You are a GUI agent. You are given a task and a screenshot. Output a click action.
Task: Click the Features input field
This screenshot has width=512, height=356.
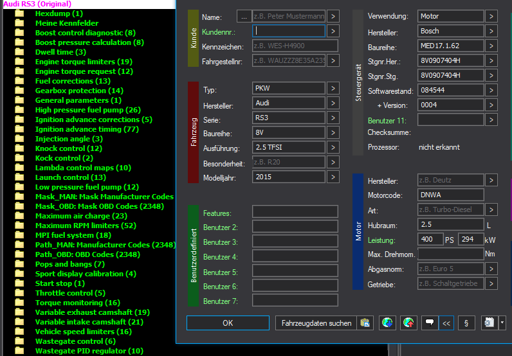pyautogui.click(x=295, y=211)
